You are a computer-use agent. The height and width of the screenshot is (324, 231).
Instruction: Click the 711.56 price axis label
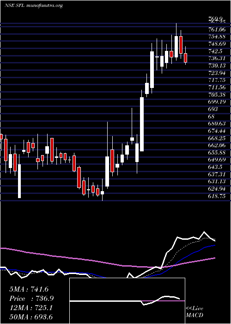coord(217,87)
